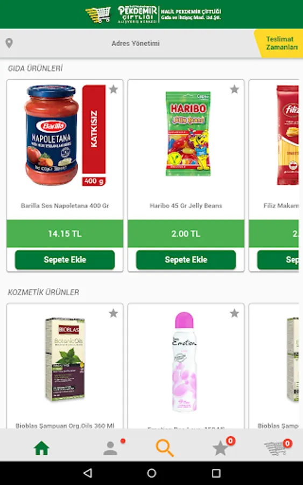Tap the location pin icon
This screenshot has width=303, height=485.
[x=9, y=43]
